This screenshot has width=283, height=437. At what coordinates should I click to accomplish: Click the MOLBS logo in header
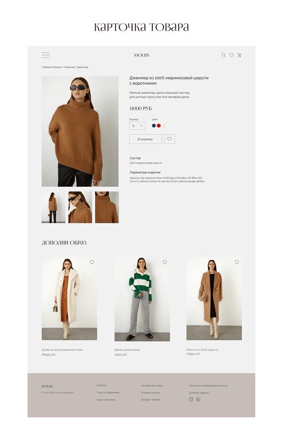click(x=141, y=55)
